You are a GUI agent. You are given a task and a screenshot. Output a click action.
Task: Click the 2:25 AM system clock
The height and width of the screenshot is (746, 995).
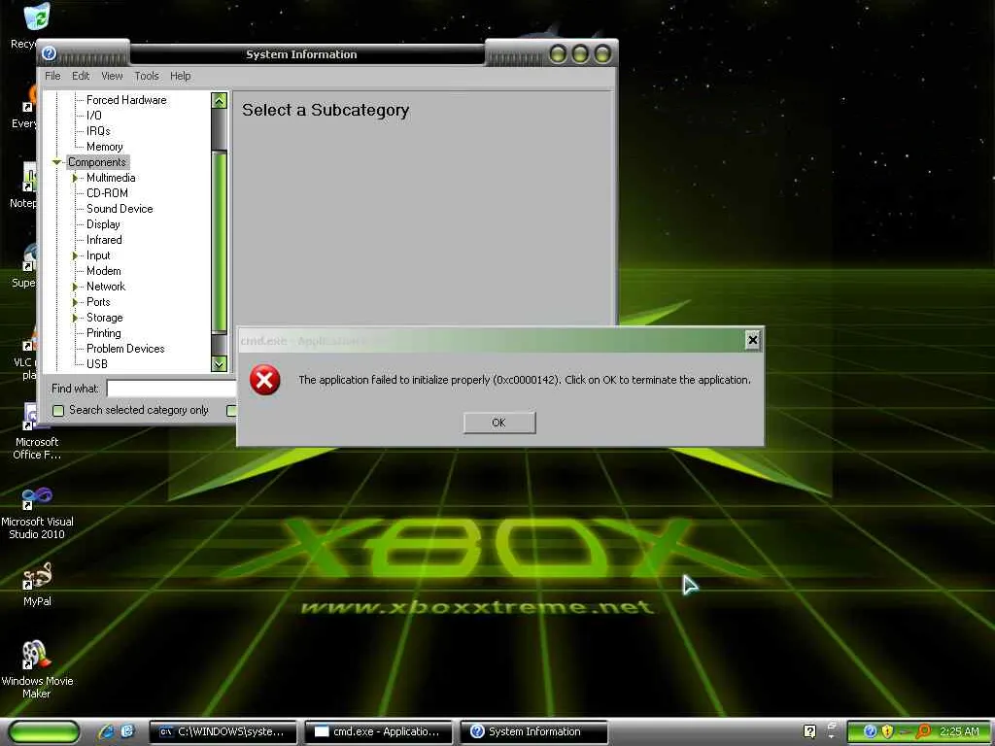(x=959, y=731)
